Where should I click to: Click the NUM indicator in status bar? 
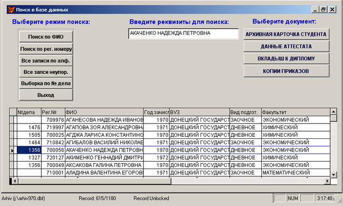[x=293, y=198]
